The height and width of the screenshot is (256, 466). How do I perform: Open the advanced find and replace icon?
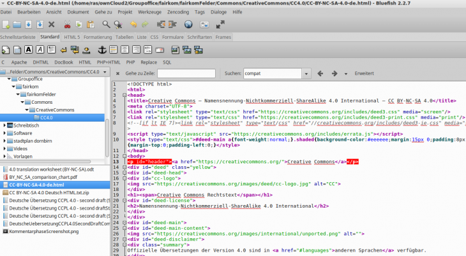(118, 25)
